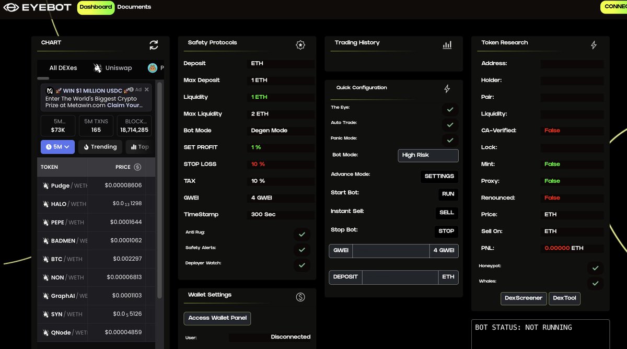Image resolution: width=627 pixels, height=349 pixels.
Task: Select the Top filter
Action: click(x=140, y=147)
